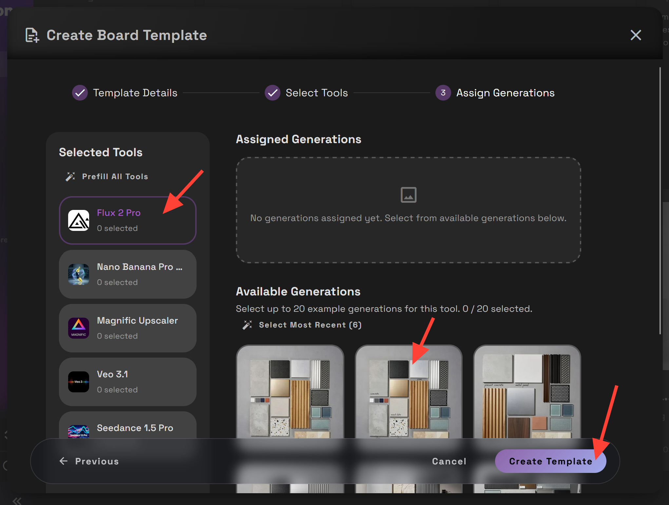Viewport: 669px width, 505px height.
Task: Click the image placeholder icon in Assigned Generations
Action: pos(409,195)
